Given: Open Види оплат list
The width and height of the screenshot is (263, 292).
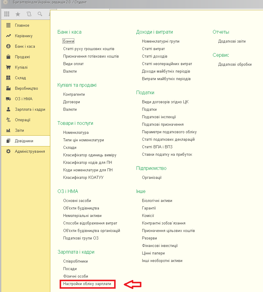Looking at the screenshot, I should pos(73,64).
